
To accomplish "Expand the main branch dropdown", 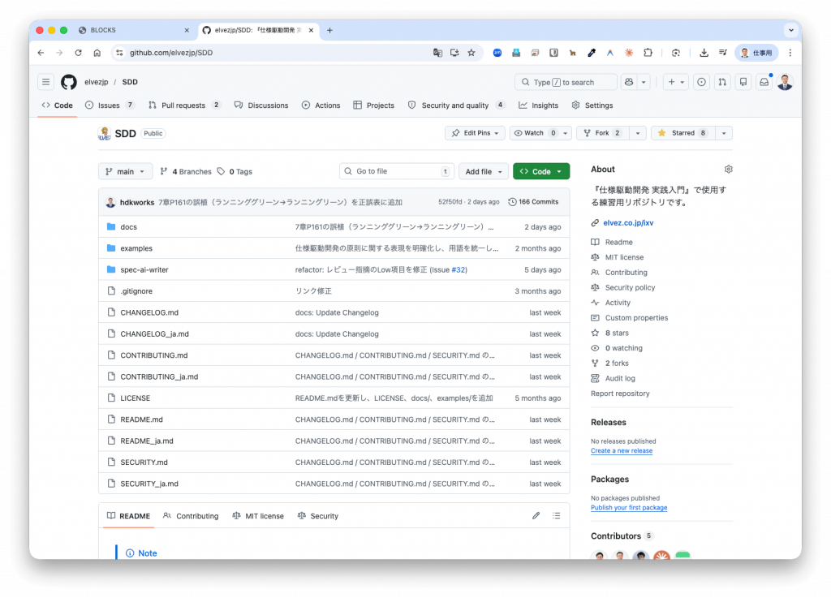I will click(125, 171).
